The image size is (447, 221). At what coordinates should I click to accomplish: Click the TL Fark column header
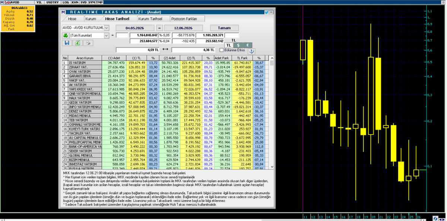pos(242,58)
